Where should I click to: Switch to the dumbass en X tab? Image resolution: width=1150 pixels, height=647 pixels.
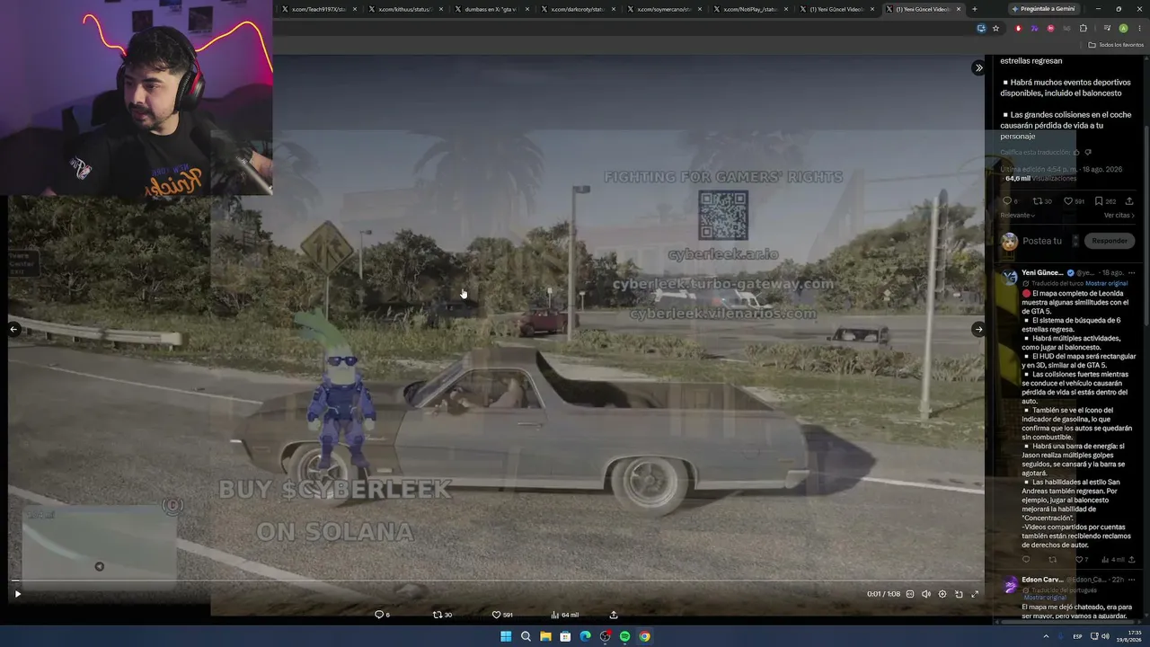491,9
